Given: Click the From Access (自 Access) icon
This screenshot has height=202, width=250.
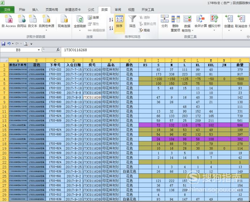Looking at the screenshot, I should coord(9,21).
